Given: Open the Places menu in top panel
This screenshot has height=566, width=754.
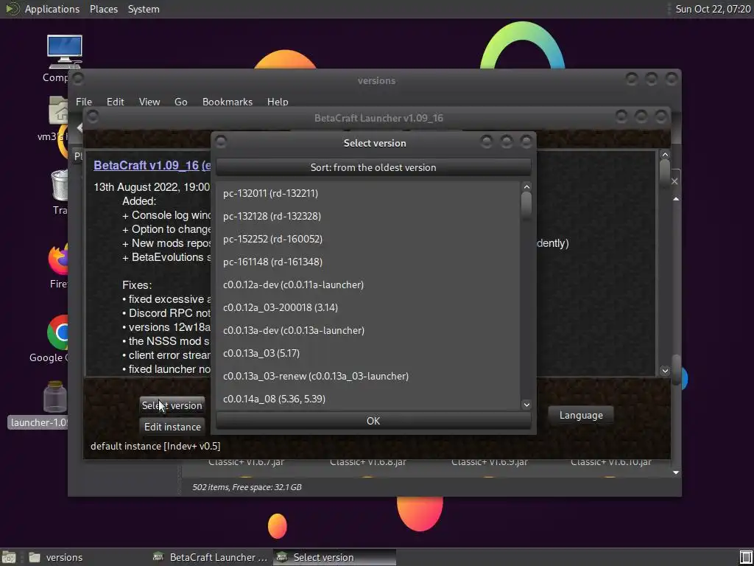Looking at the screenshot, I should [104, 9].
